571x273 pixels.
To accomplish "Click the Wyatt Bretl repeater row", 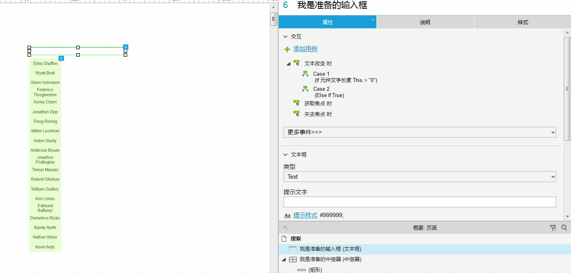I will (45, 73).
